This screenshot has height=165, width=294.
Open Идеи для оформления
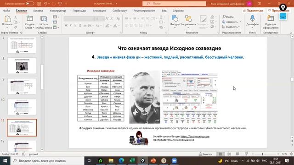coord(271,22)
